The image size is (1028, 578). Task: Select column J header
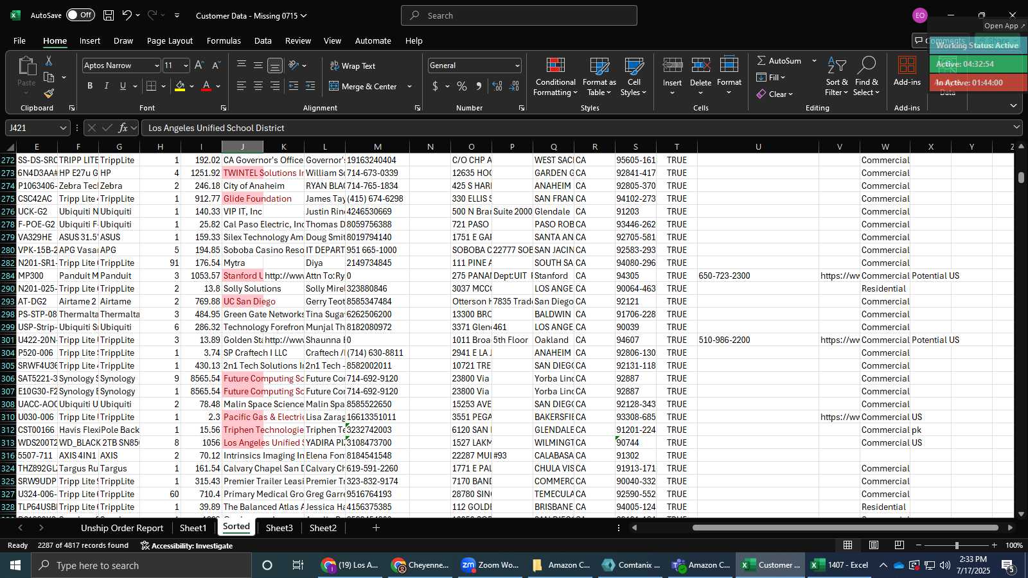pyautogui.click(x=242, y=147)
